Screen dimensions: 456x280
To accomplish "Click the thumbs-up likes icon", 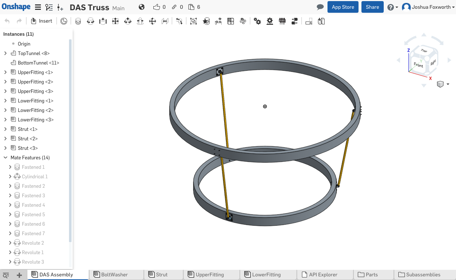I will tap(157, 7).
